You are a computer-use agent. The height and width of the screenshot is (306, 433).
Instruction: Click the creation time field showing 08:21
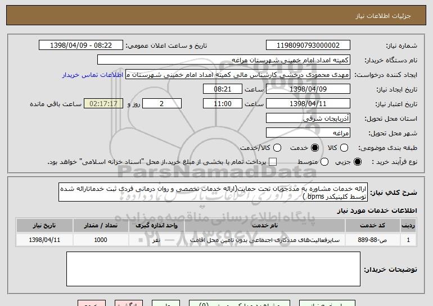tap(223, 89)
